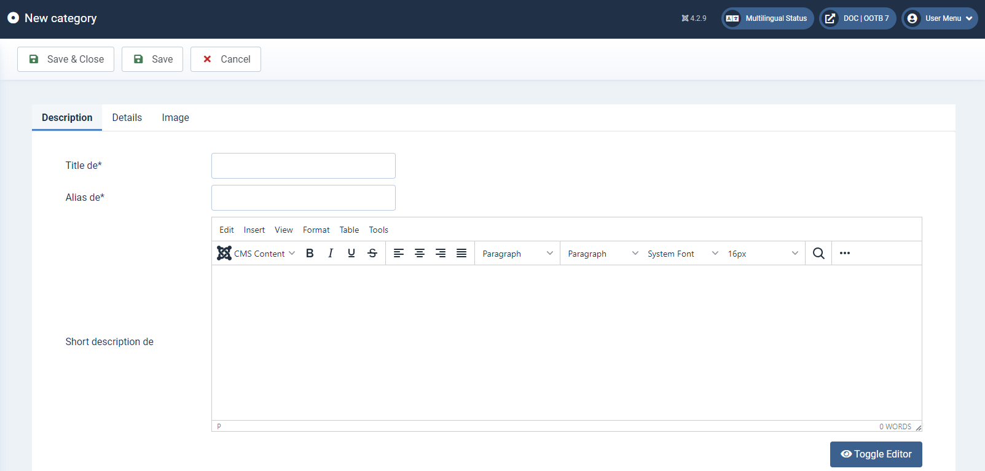Click the Joomla version 4.2.9 indicator
The image size is (985, 471).
click(x=694, y=18)
